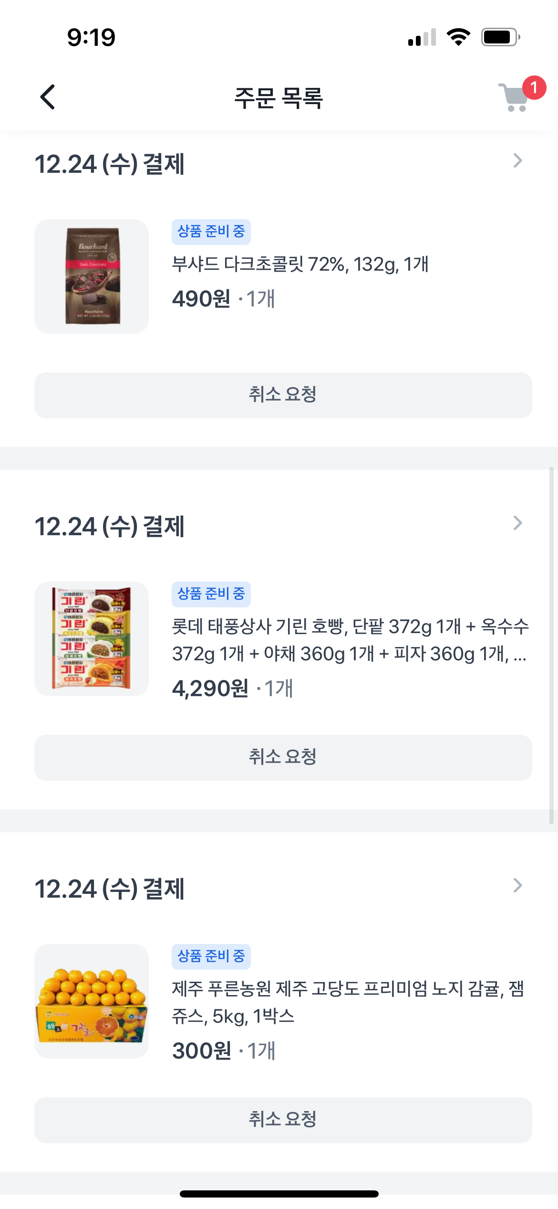
Task: Tap the 상품 준비 중 badge on chocolate order
Action: click(211, 232)
